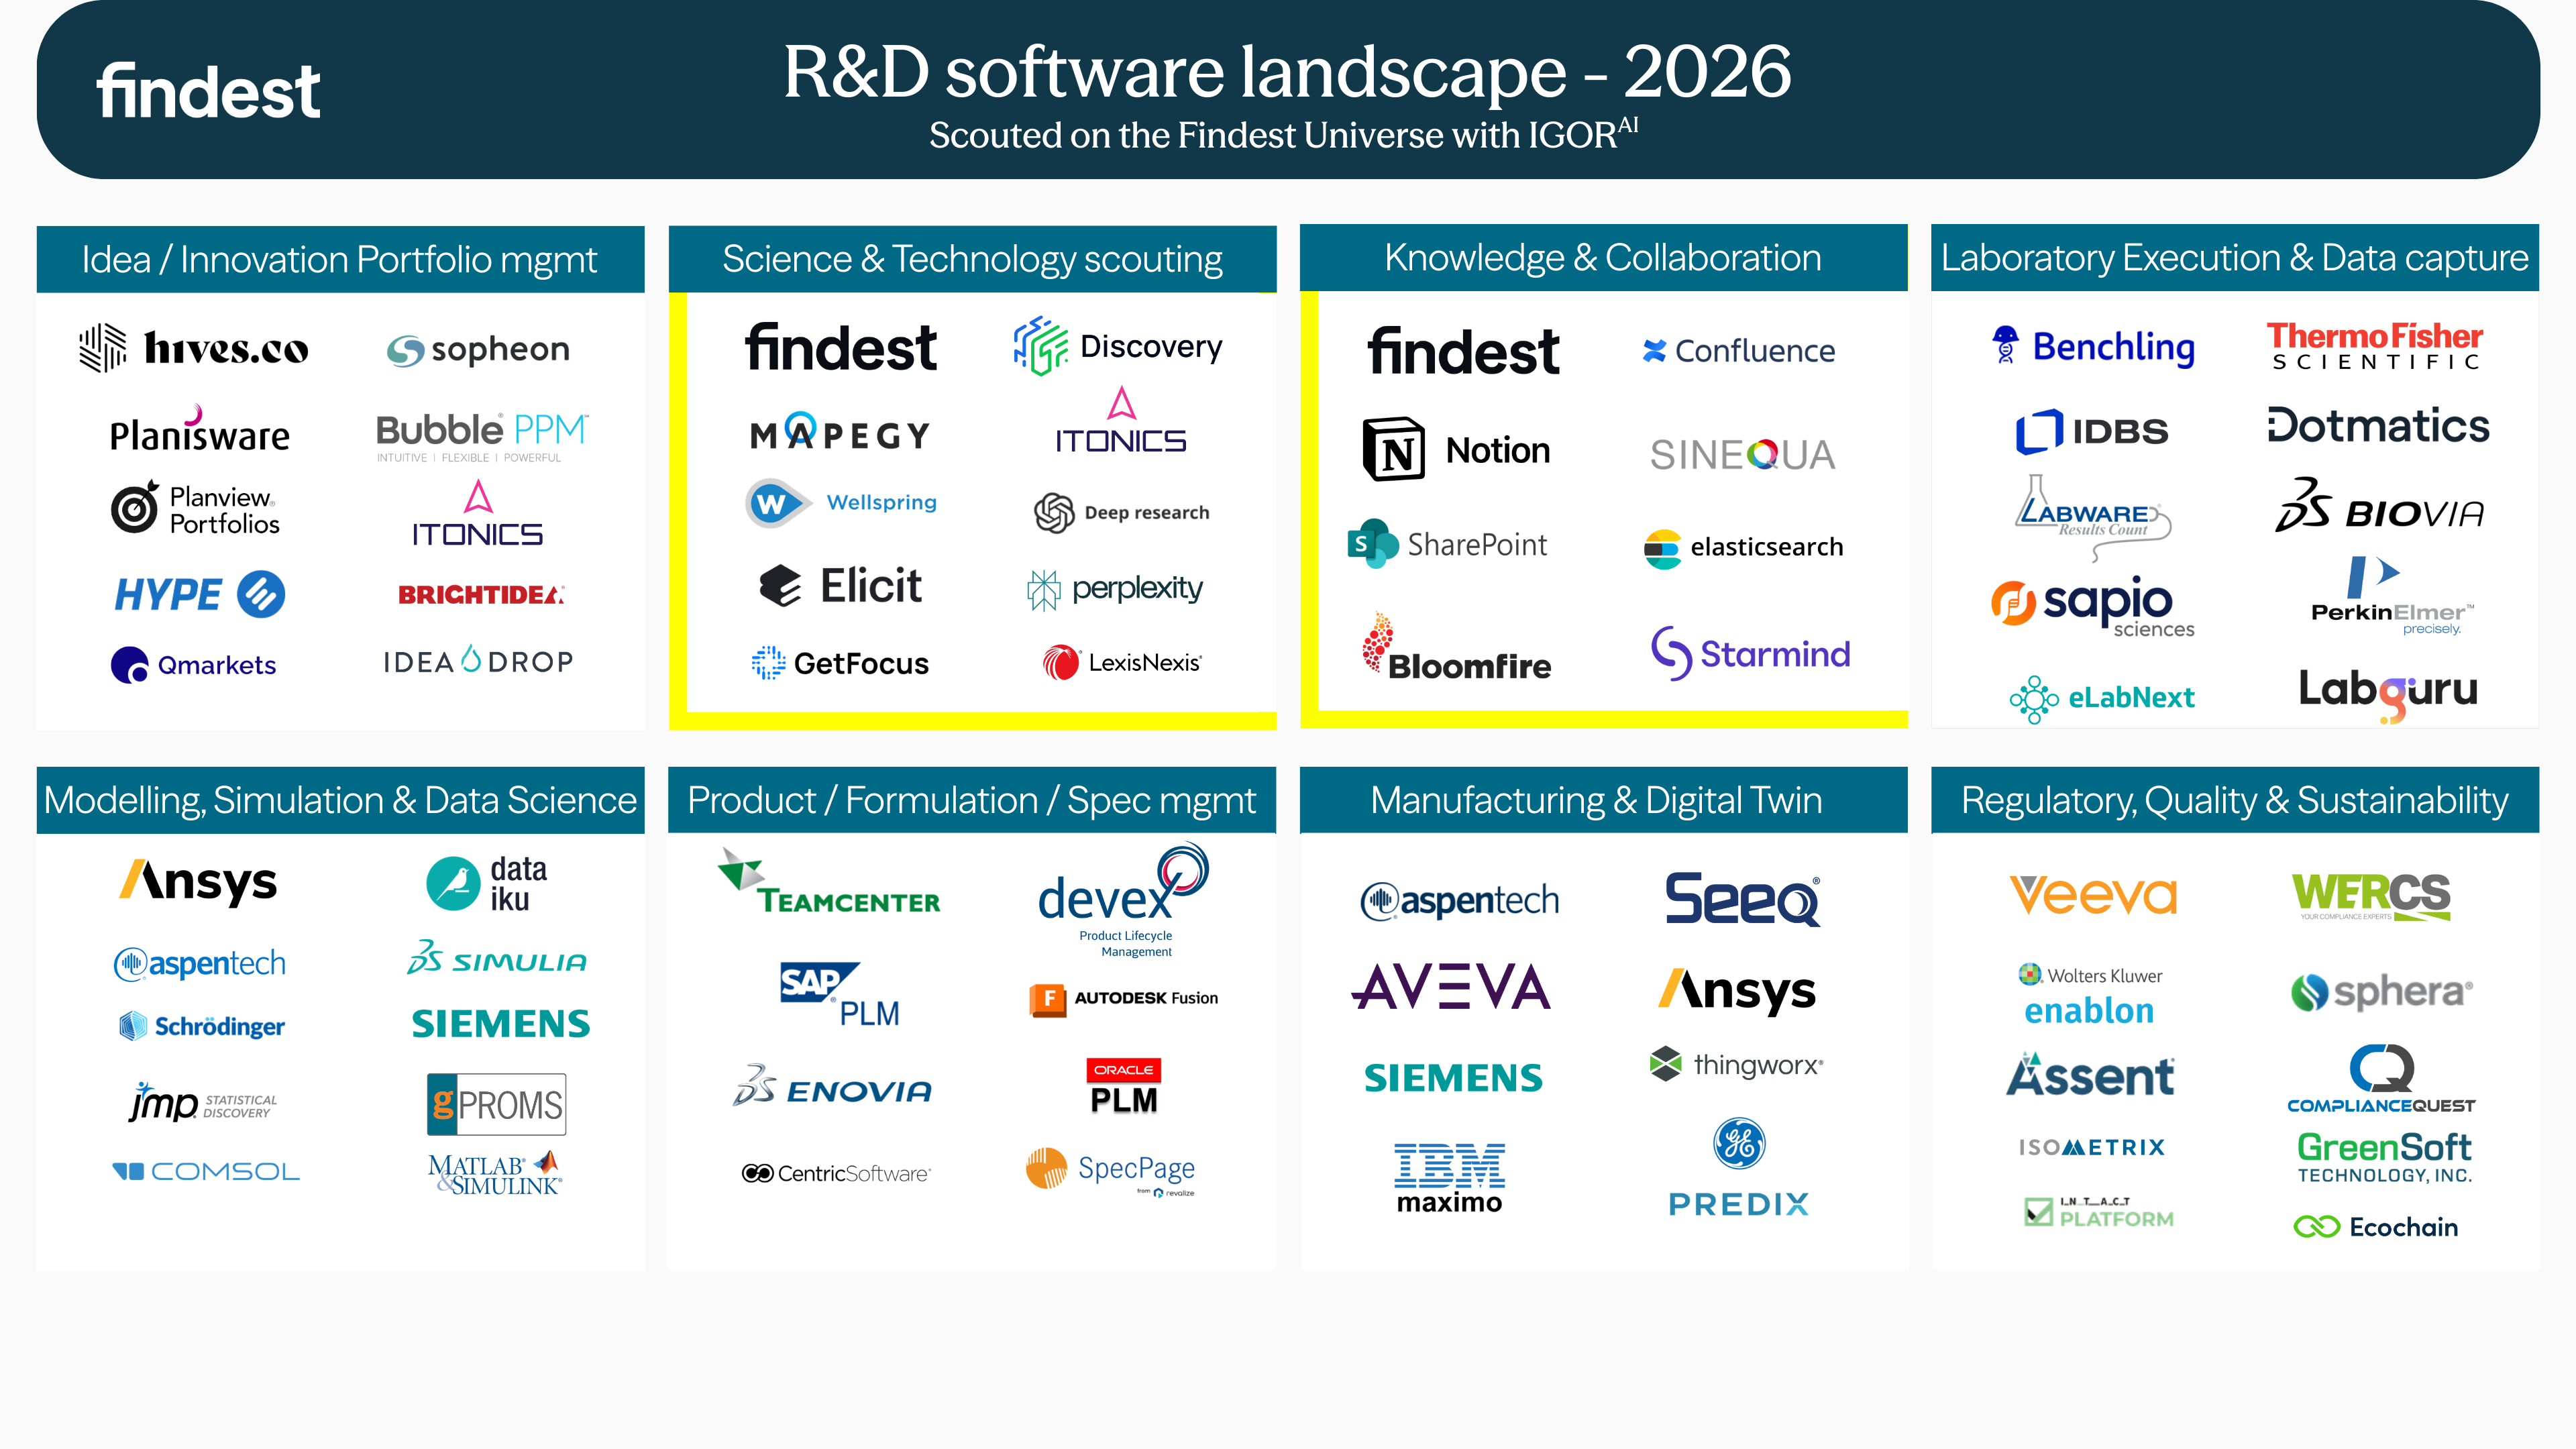
Task: Click the IBM maximo logo
Action: point(1449,1178)
